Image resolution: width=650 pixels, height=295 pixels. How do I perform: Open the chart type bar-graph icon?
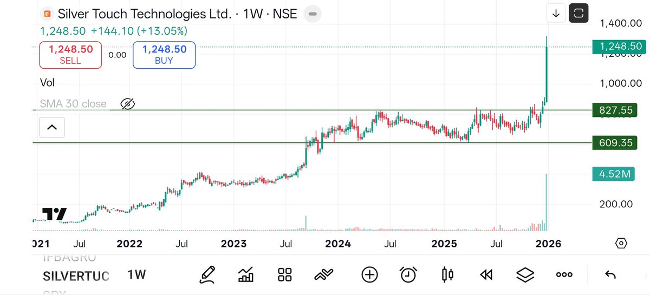(x=246, y=274)
